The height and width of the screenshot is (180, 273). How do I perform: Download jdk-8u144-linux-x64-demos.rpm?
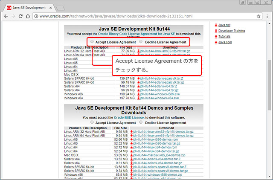pyautogui.click(x=155, y=148)
